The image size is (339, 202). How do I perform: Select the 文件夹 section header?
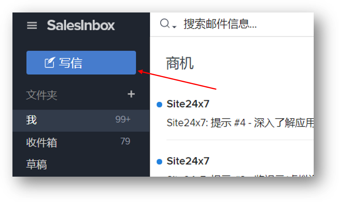pyautogui.click(x=42, y=95)
